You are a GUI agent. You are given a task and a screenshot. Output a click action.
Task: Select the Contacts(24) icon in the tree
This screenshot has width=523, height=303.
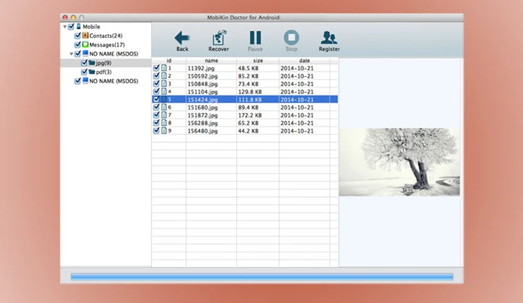tap(85, 36)
